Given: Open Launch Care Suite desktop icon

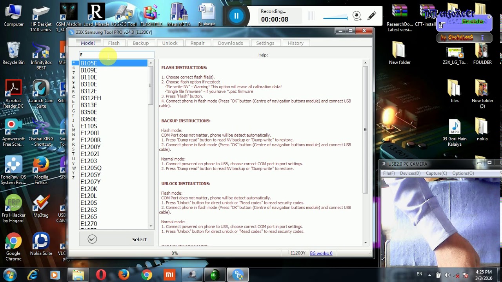Looking at the screenshot, I should click(41, 94).
